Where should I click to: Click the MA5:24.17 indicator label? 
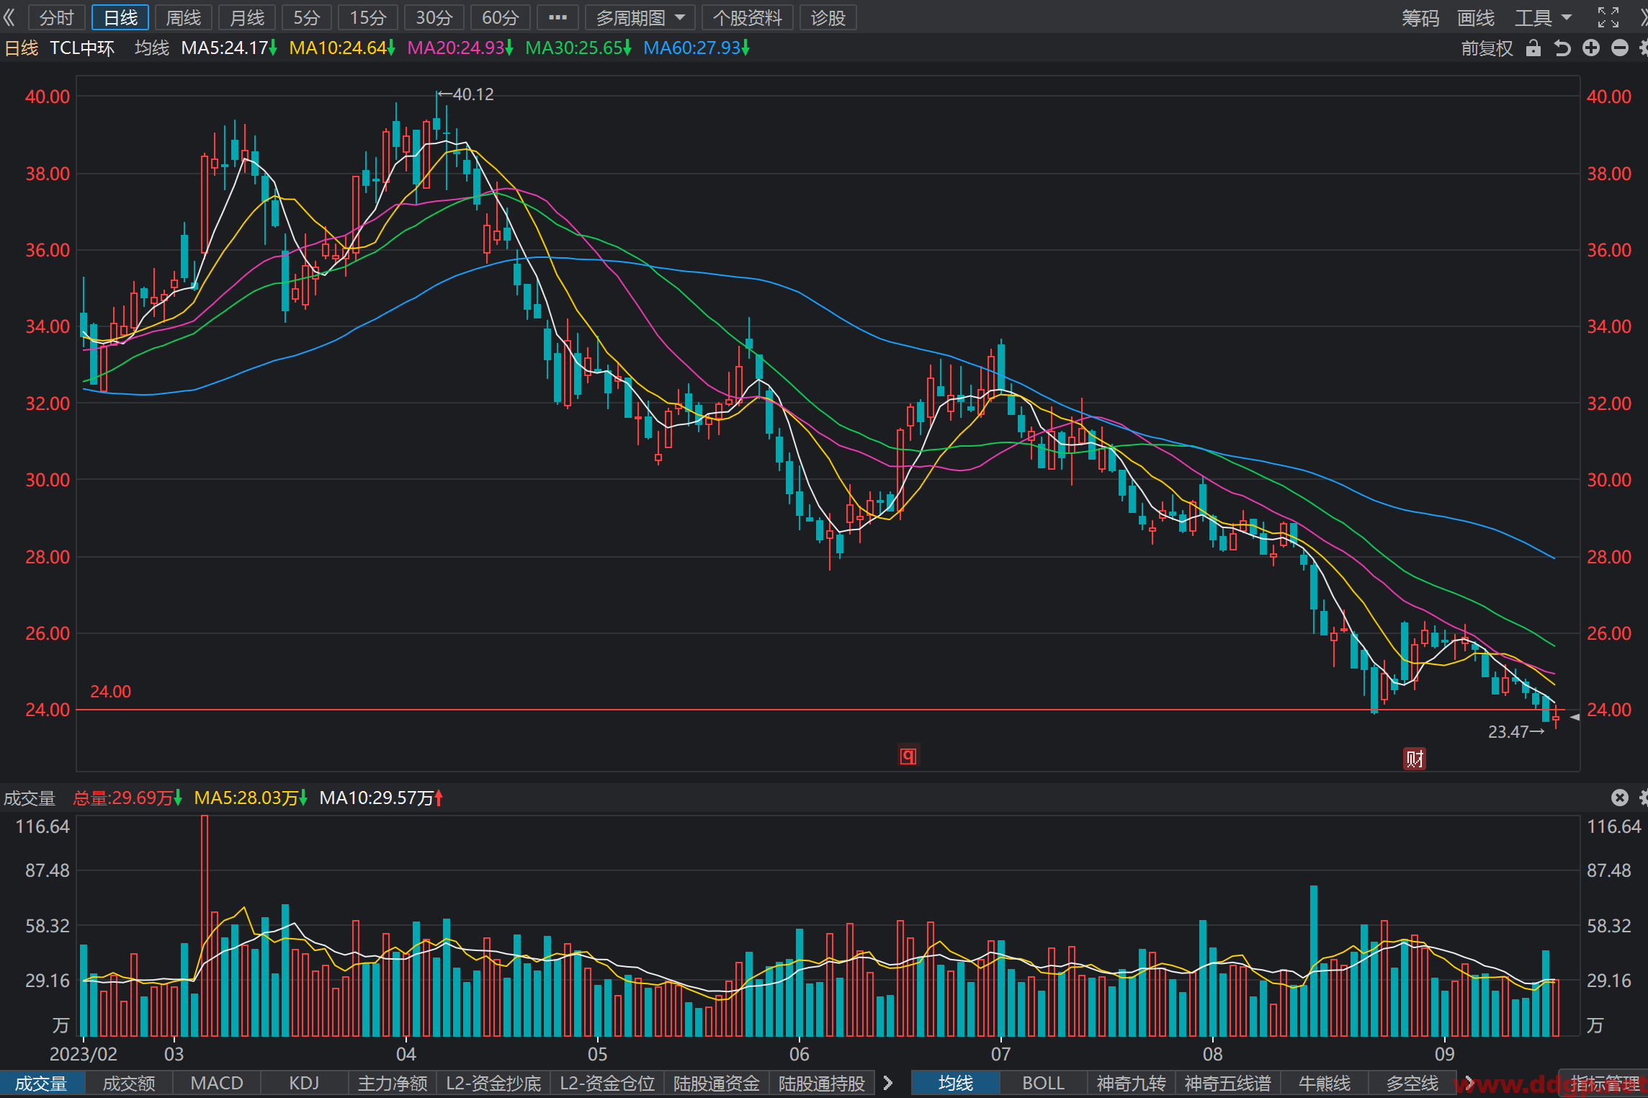pyautogui.click(x=228, y=48)
